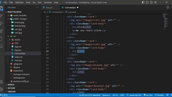Open package.json file
Viewport: 172px width, 97px height.
point(19,78)
